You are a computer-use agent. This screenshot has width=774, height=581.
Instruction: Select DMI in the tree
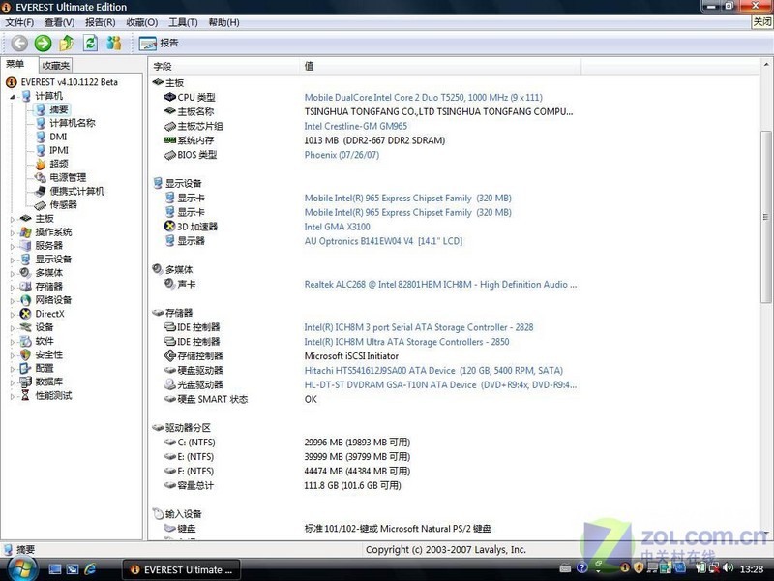coord(58,137)
